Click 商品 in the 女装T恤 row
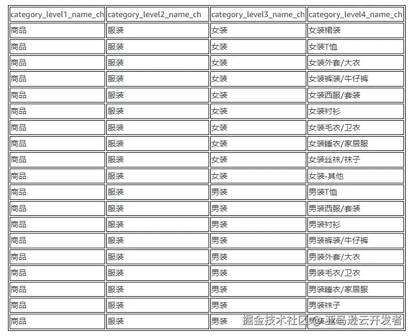Image resolution: width=412 pixels, height=336 pixels. click(x=57, y=47)
